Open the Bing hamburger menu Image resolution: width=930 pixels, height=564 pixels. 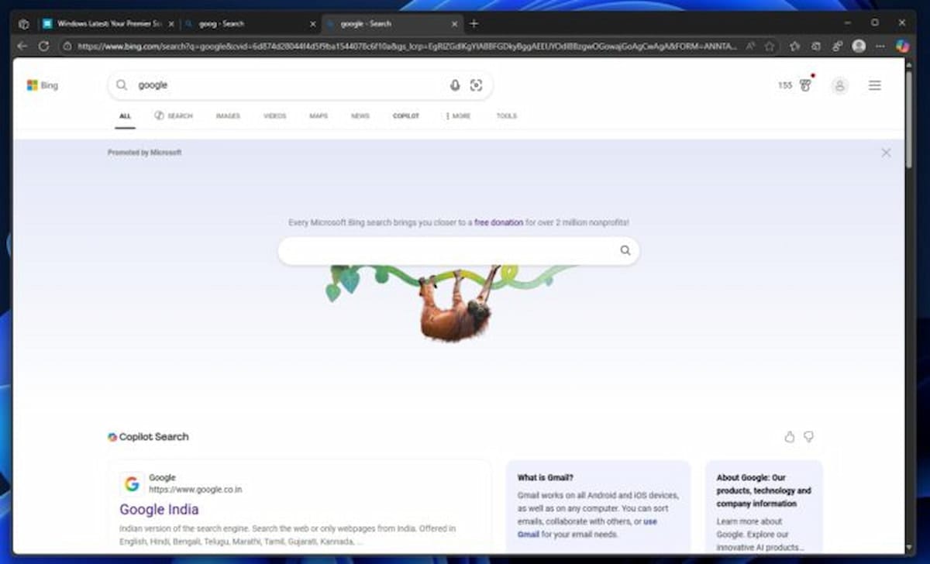(875, 85)
